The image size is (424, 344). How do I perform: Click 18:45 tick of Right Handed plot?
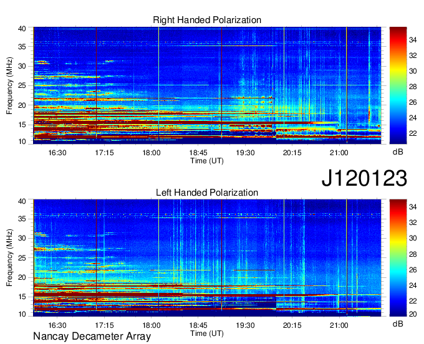pyautogui.click(x=198, y=153)
